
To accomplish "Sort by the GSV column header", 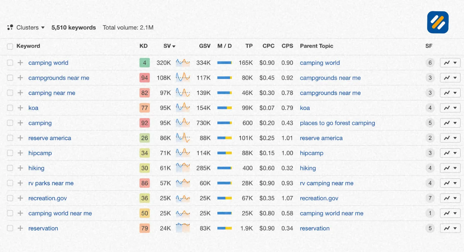I will pyautogui.click(x=205, y=46).
